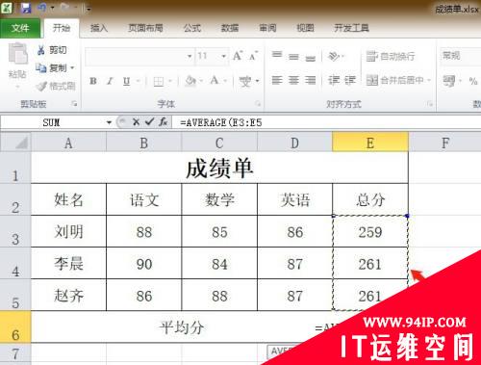
Task: Click the center text alignment icon
Action: pos(293,80)
